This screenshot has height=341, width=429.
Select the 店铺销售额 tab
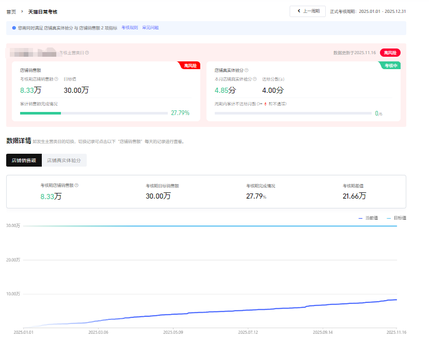(x=24, y=160)
